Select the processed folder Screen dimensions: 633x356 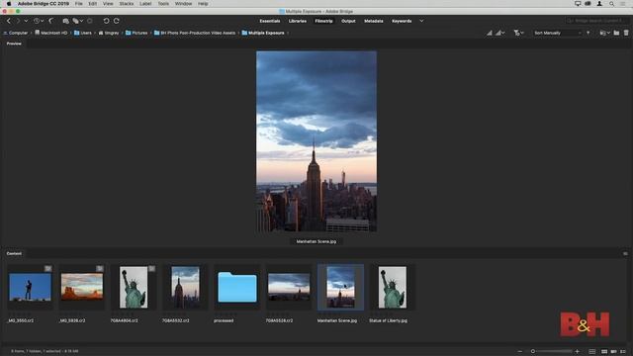point(237,288)
